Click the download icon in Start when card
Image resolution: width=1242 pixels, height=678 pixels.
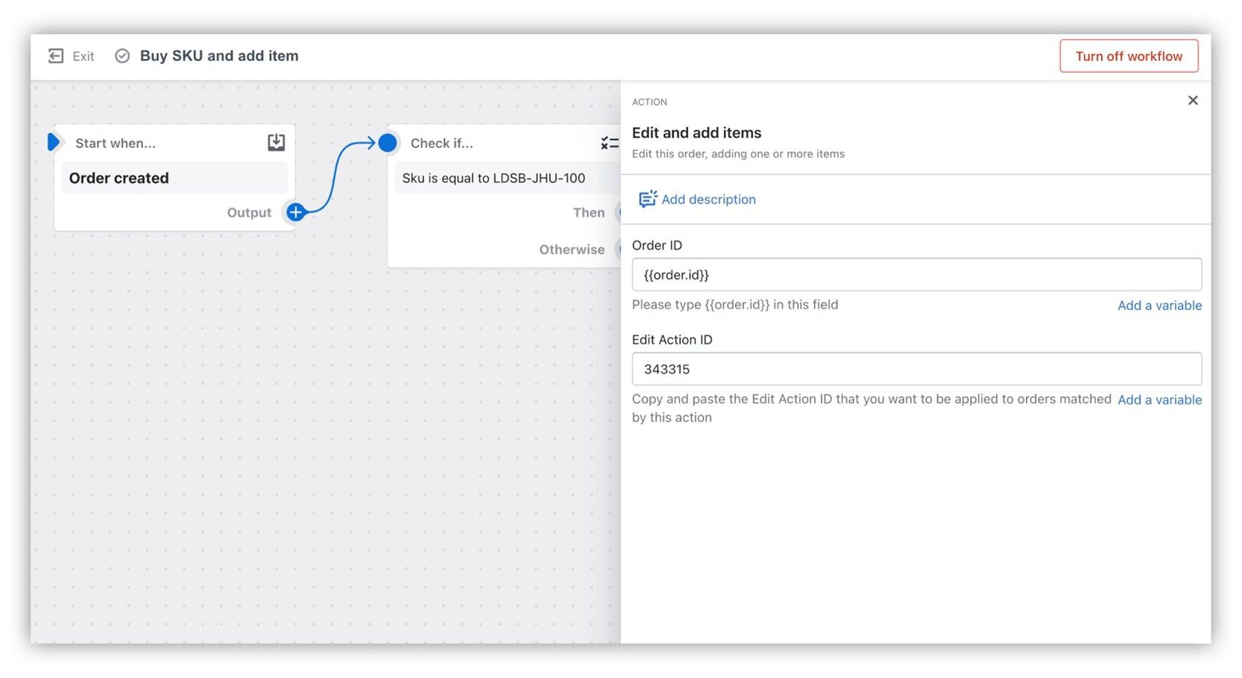[x=276, y=143]
